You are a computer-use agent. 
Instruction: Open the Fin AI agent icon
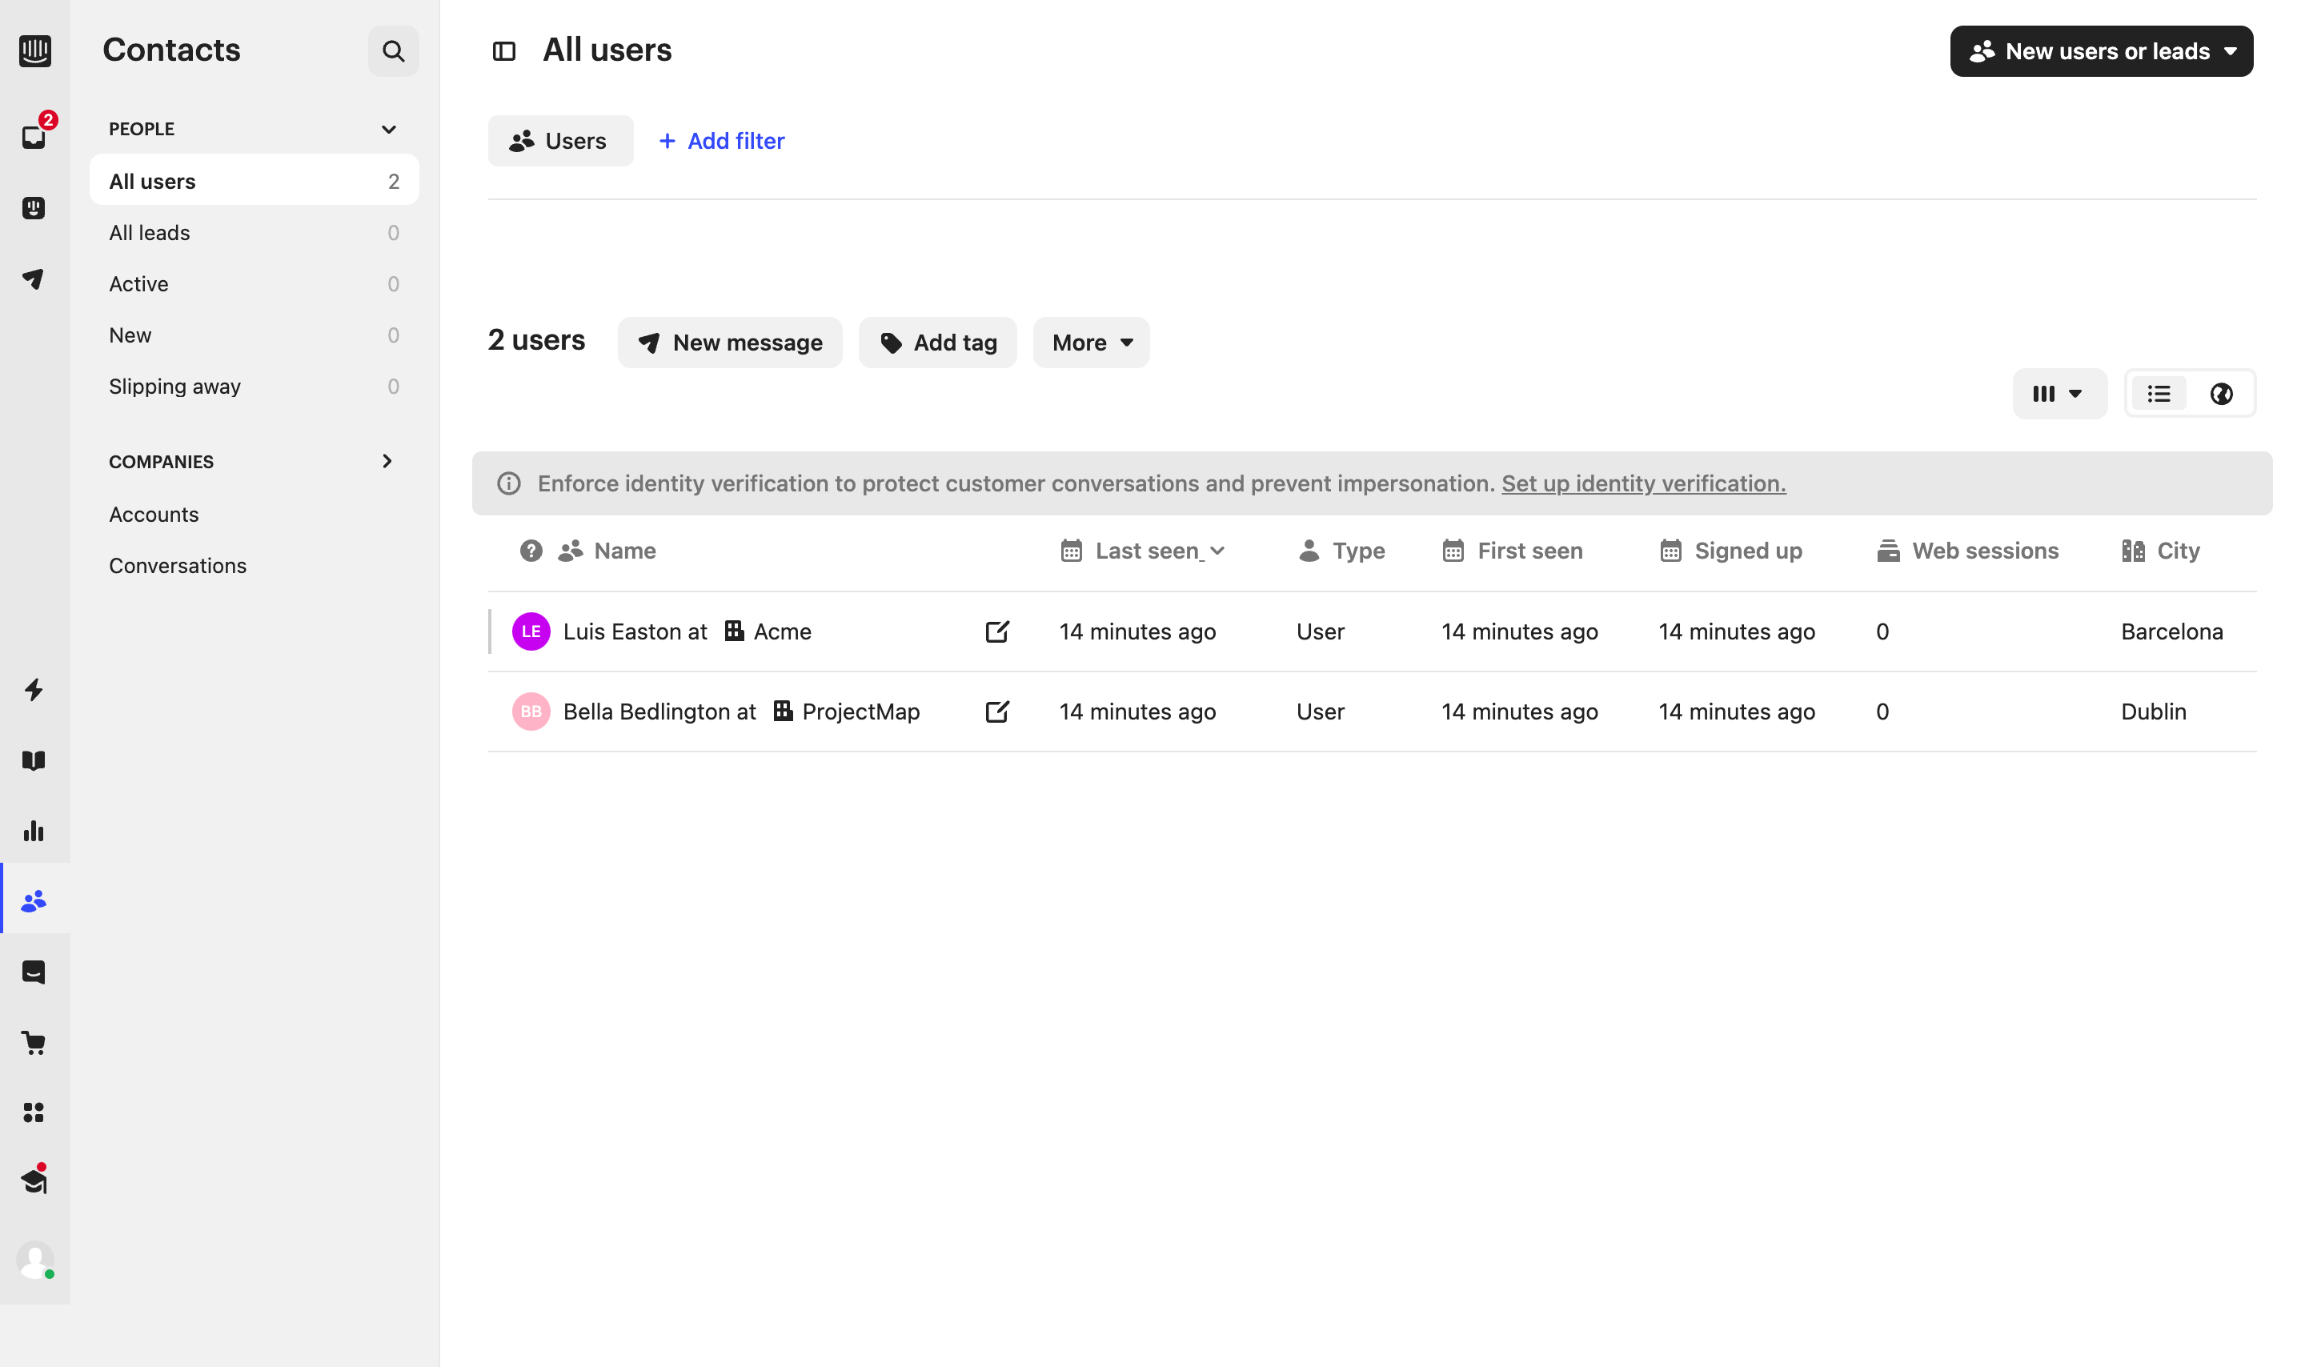point(34,208)
